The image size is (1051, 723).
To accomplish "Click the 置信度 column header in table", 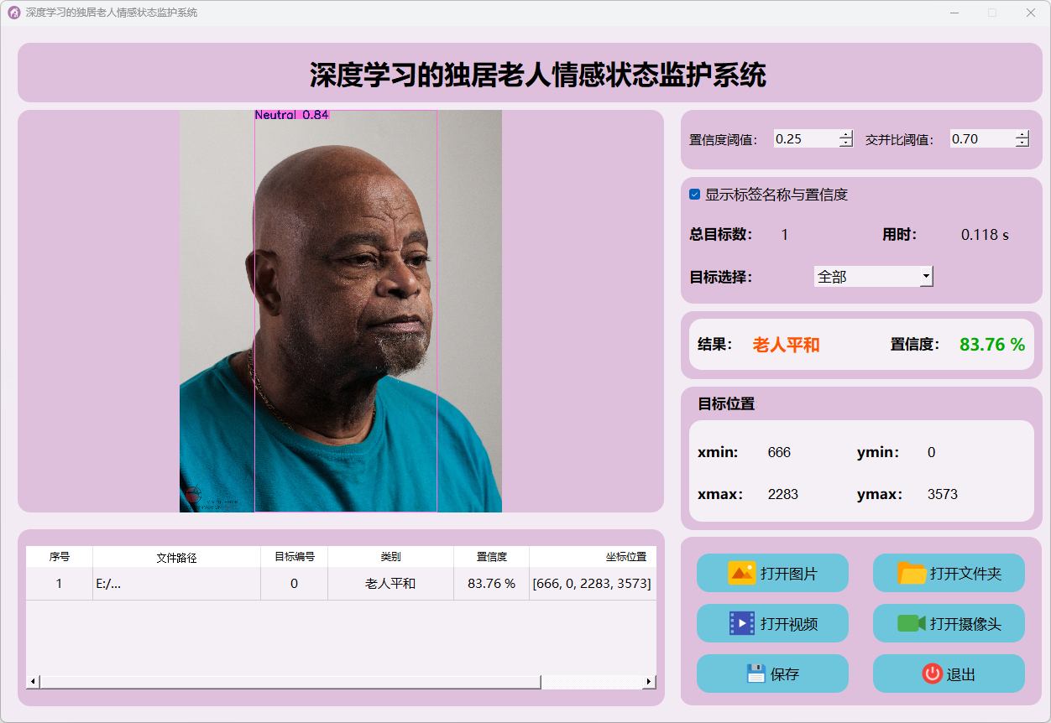I will [x=491, y=557].
